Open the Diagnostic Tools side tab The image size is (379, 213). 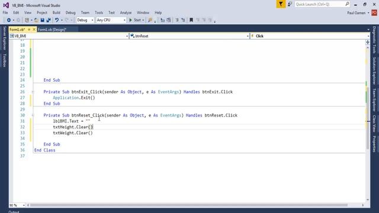374,40
